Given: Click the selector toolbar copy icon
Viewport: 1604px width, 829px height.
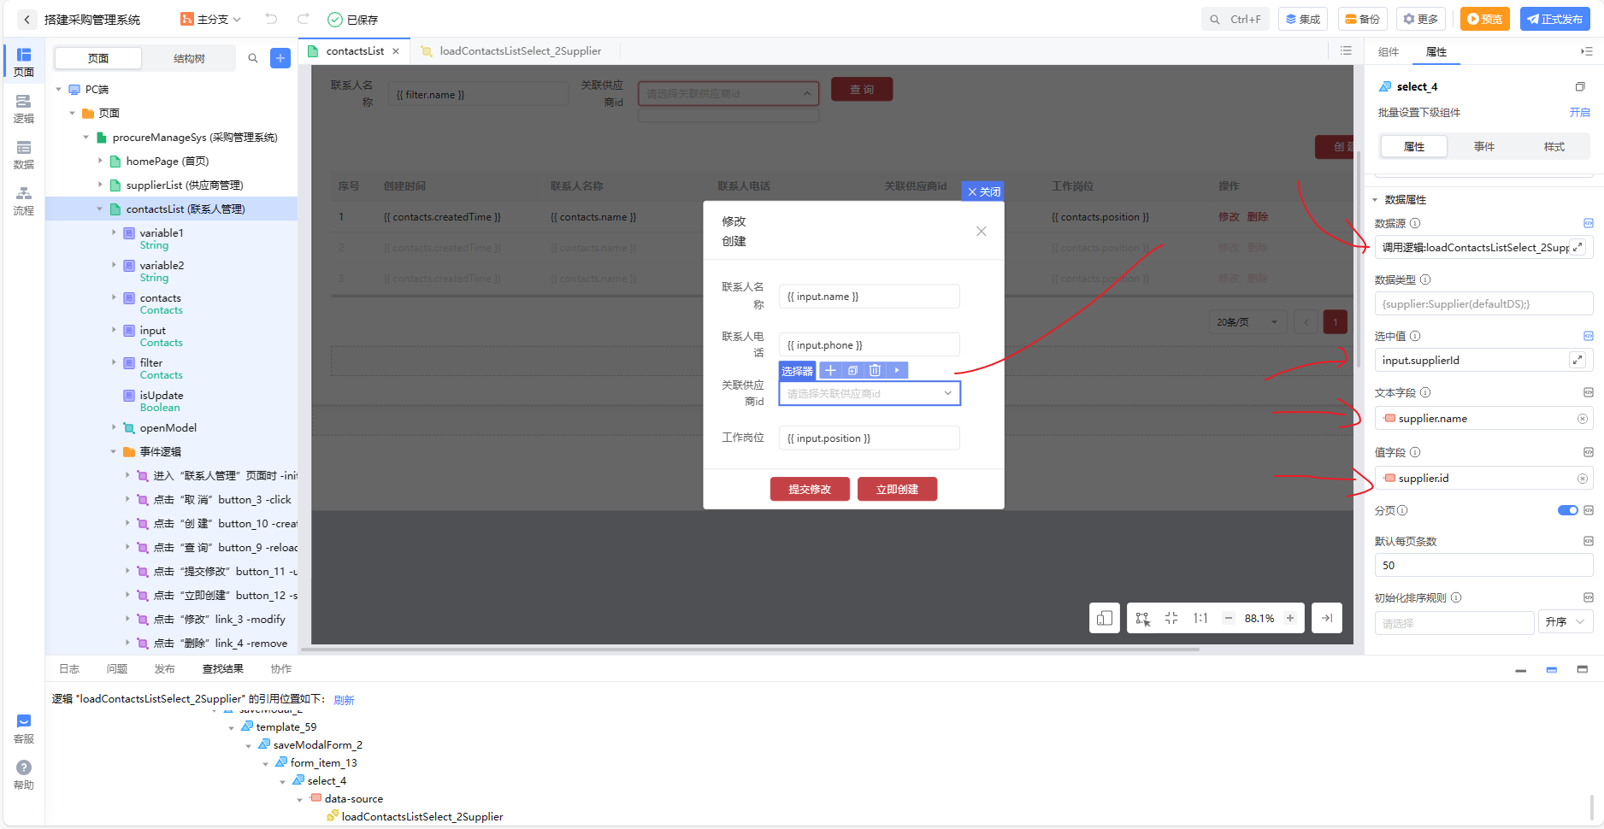Looking at the screenshot, I should (x=852, y=370).
